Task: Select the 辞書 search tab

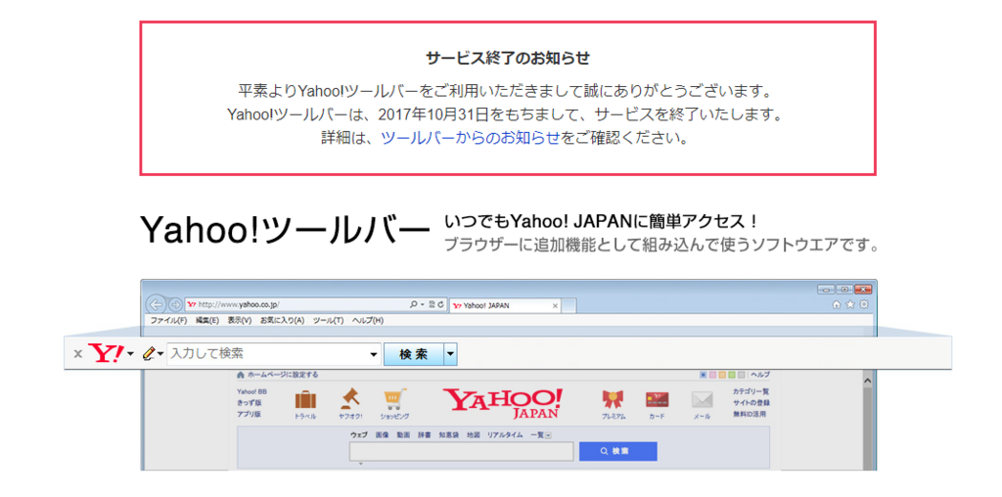Action: pos(425,435)
